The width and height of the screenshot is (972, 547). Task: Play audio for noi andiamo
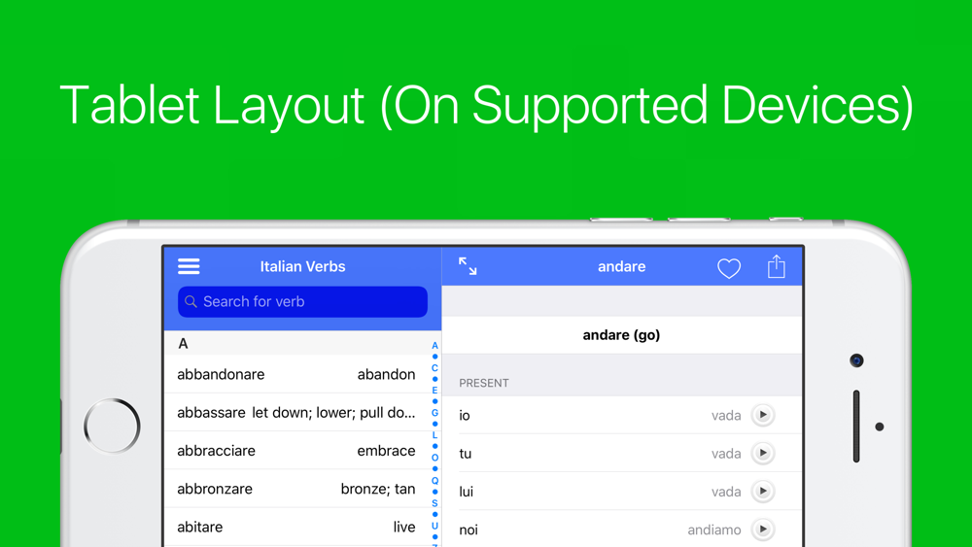coord(762,530)
